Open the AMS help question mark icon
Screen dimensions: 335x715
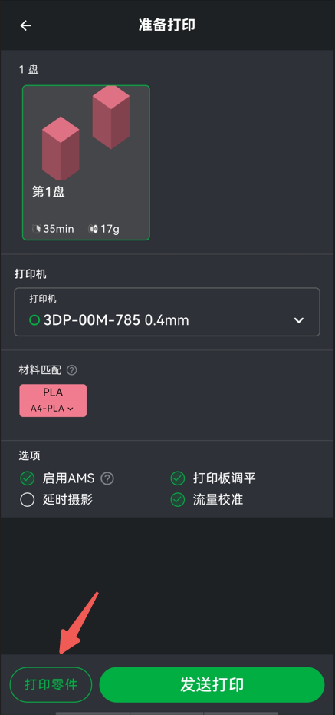click(x=107, y=478)
